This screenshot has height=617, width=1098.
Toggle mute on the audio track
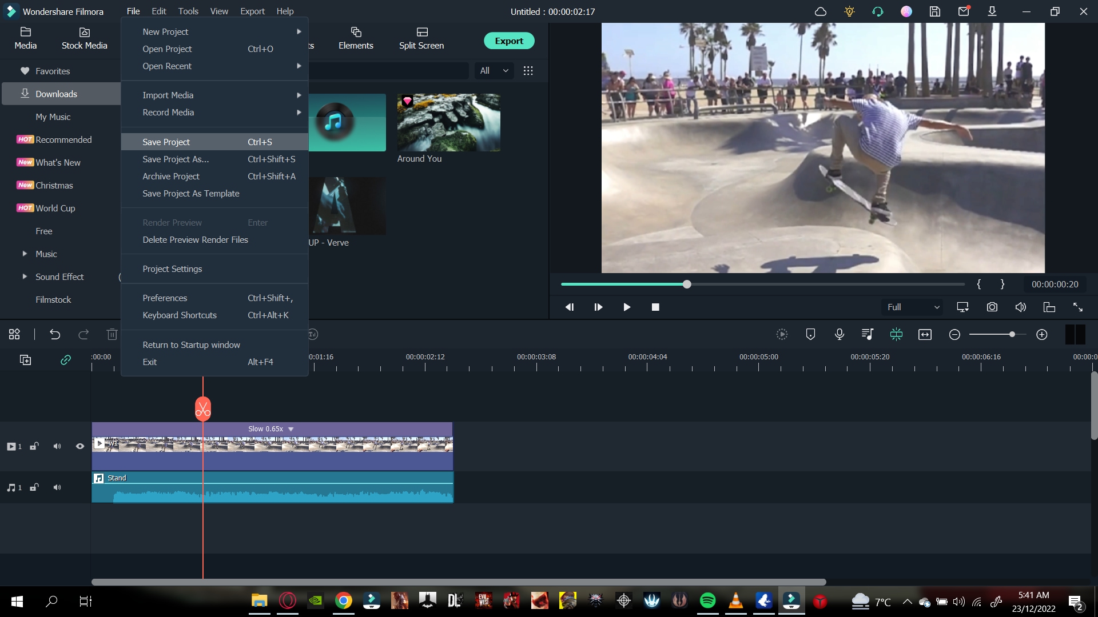[57, 487]
